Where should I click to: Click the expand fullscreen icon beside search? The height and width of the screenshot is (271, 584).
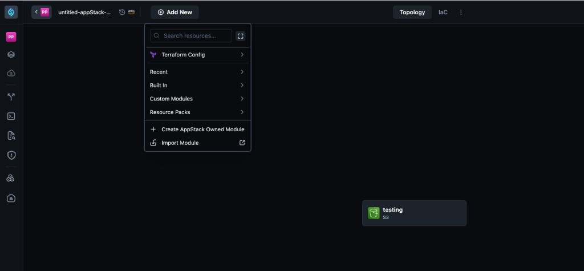pyautogui.click(x=241, y=36)
